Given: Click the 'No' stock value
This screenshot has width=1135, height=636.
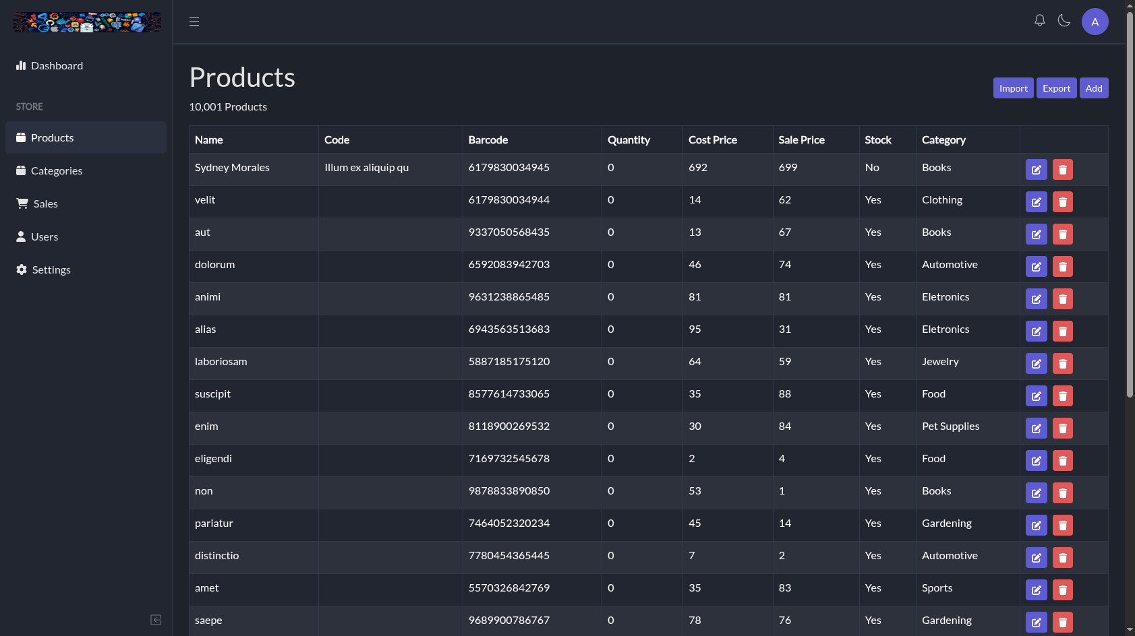Looking at the screenshot, I should (872, 167).
